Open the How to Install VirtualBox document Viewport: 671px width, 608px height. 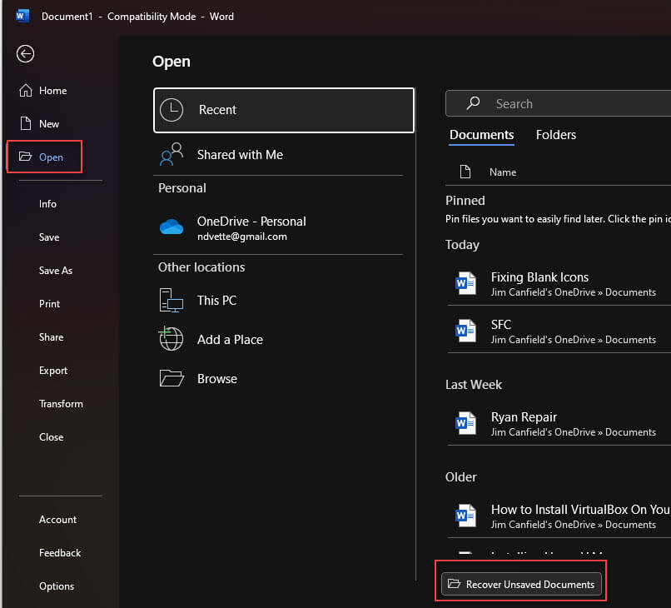(559, 516)
